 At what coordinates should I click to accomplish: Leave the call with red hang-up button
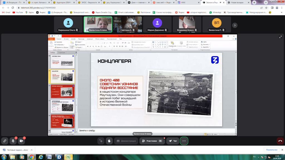click(x=280, y=141)
